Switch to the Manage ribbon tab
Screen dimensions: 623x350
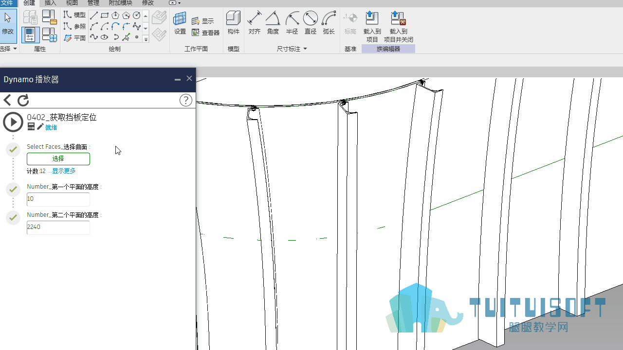93,3
